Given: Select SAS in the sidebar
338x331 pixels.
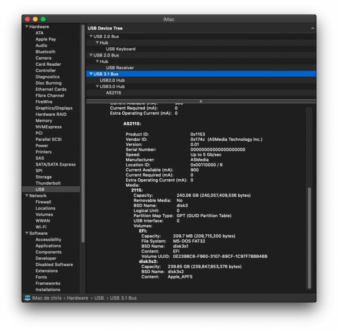Looking at the screenshot, I should (40, 158).
